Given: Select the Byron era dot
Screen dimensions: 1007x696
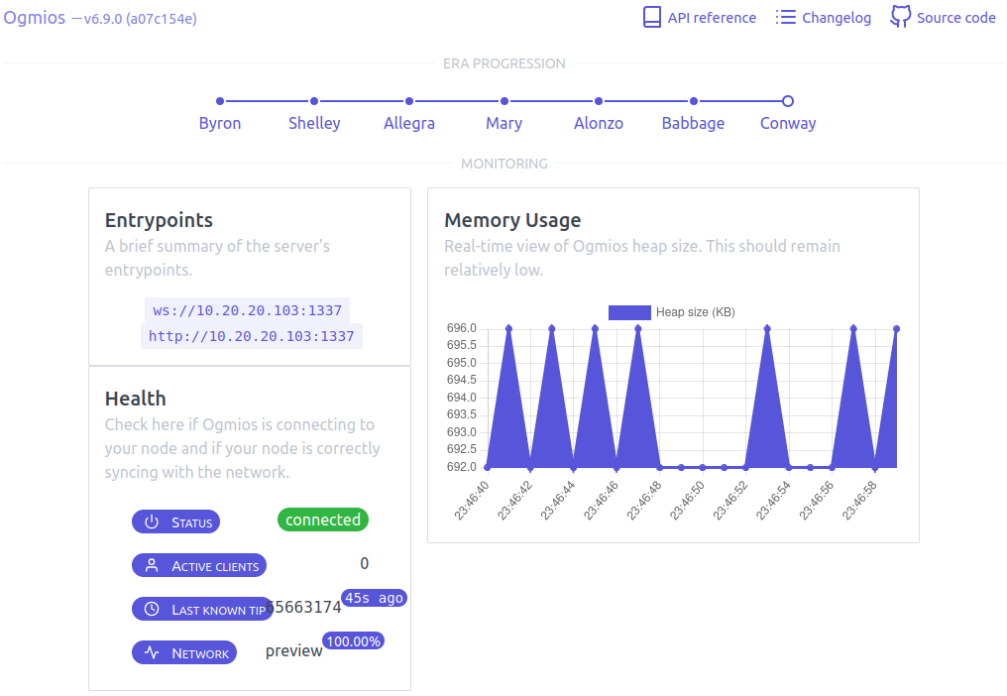Looking at the screenshot, I should point(220,101).
